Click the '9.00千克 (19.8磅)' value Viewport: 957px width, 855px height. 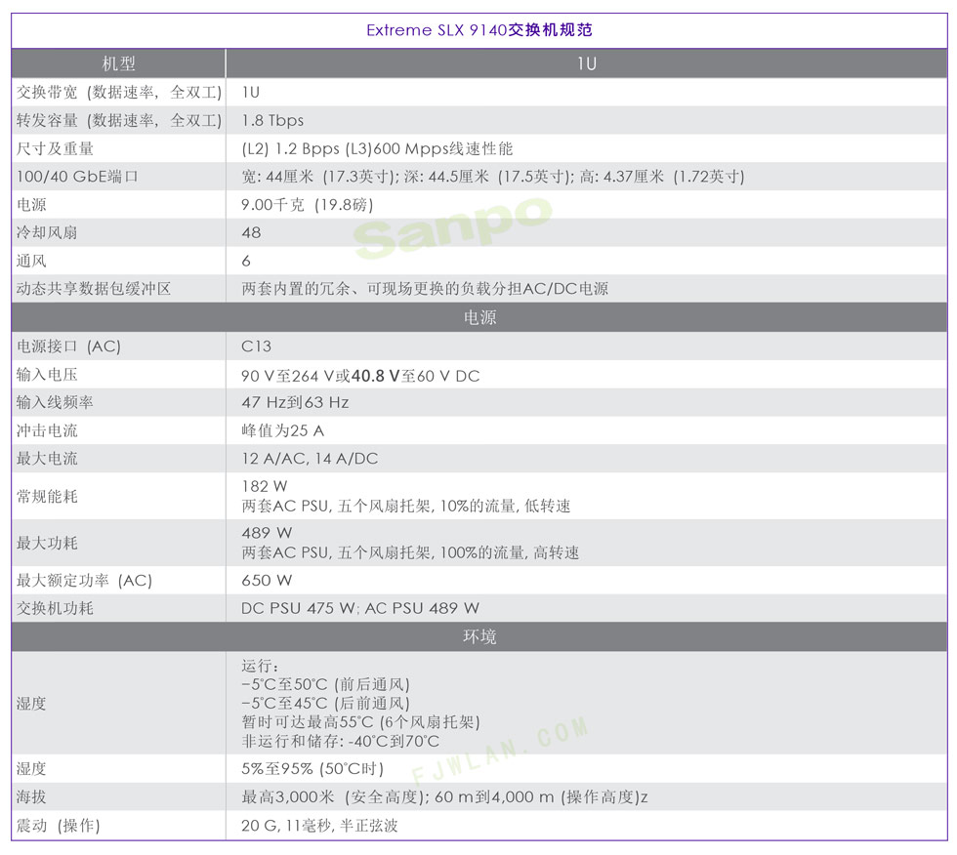[x=307, y=204]
